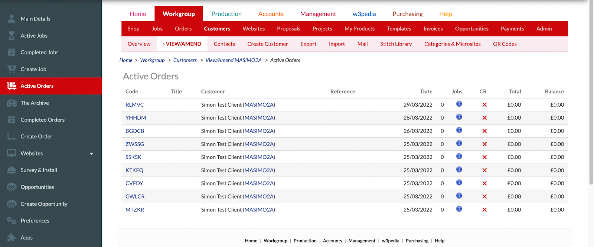The width and height of the screenshot is (594, 247).
Task: Click red X for order MTZKR
Action: pos(484,210)
